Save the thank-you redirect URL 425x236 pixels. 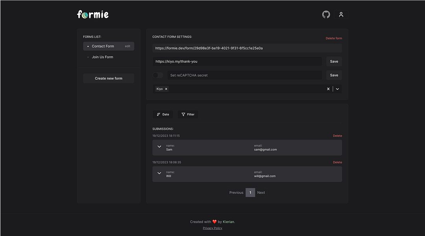[334, 61]
